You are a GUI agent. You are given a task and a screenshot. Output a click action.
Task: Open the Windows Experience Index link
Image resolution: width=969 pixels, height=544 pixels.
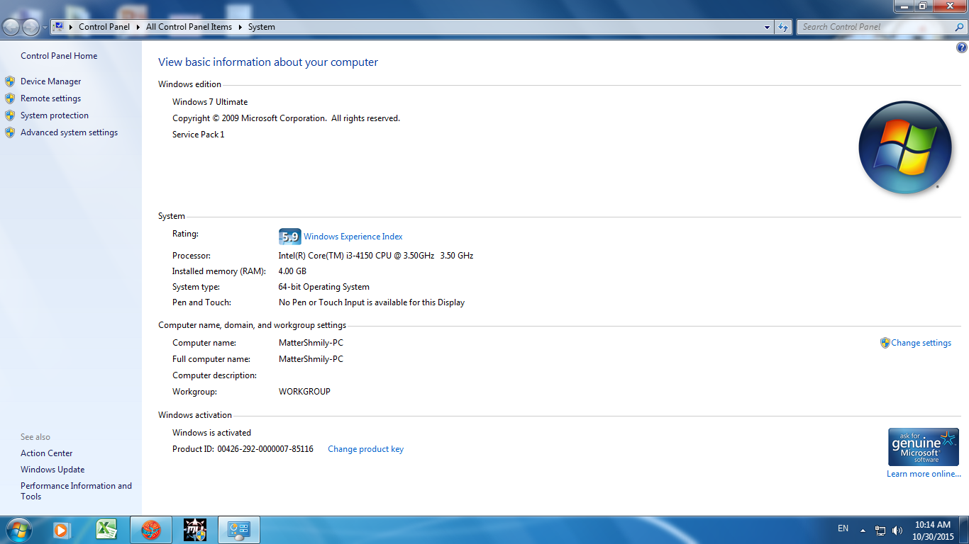click(x=353, y=237)
